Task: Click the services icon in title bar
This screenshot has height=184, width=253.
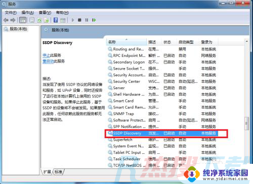Action: pos(4,4)
